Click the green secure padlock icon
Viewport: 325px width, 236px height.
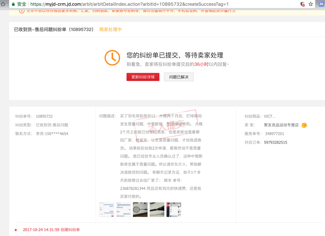click(x=13, y=4)
